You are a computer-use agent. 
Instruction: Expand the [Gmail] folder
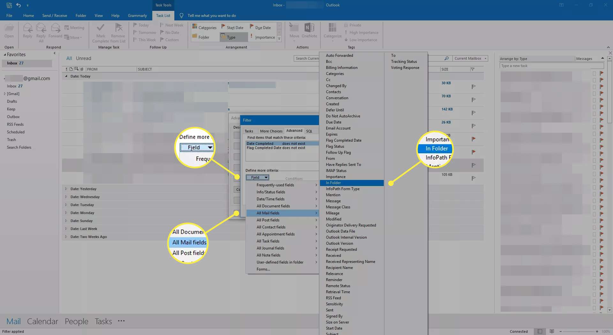pos(4,94)
